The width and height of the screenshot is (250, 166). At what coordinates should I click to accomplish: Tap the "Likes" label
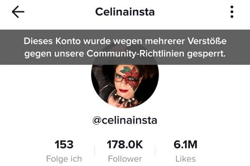(x=185, y=159)
